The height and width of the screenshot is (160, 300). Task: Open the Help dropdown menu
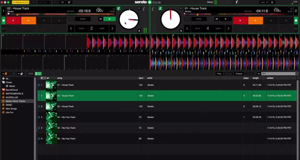point(264,2)
